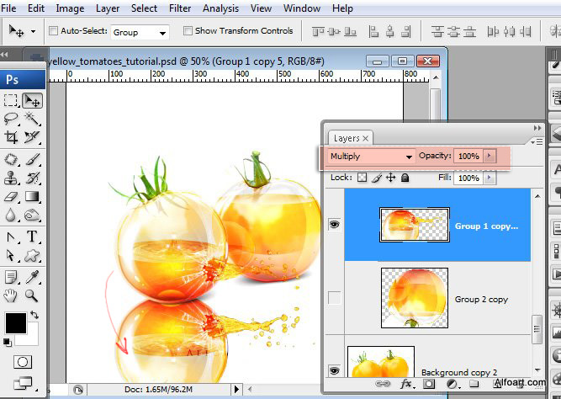Pick the Crop tool
This screenshot has width=561, height=399.
[x=12, y=137]
